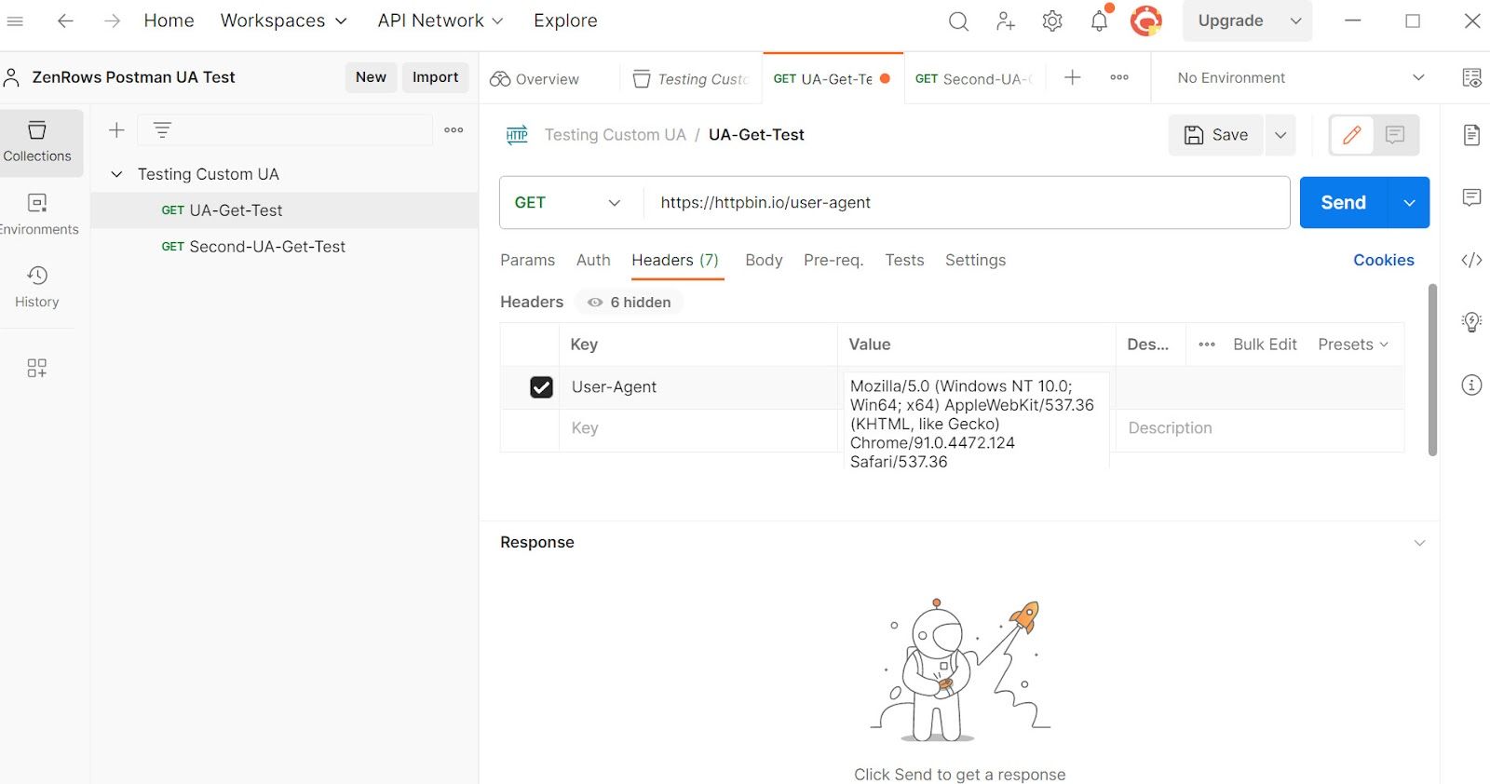Open the hamburger menu icon
This screenshot has width=1490, height=784.
pos(15,20)
